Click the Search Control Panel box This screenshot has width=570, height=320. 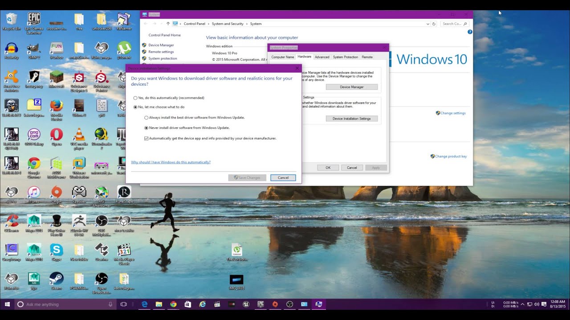pos(455,24)
